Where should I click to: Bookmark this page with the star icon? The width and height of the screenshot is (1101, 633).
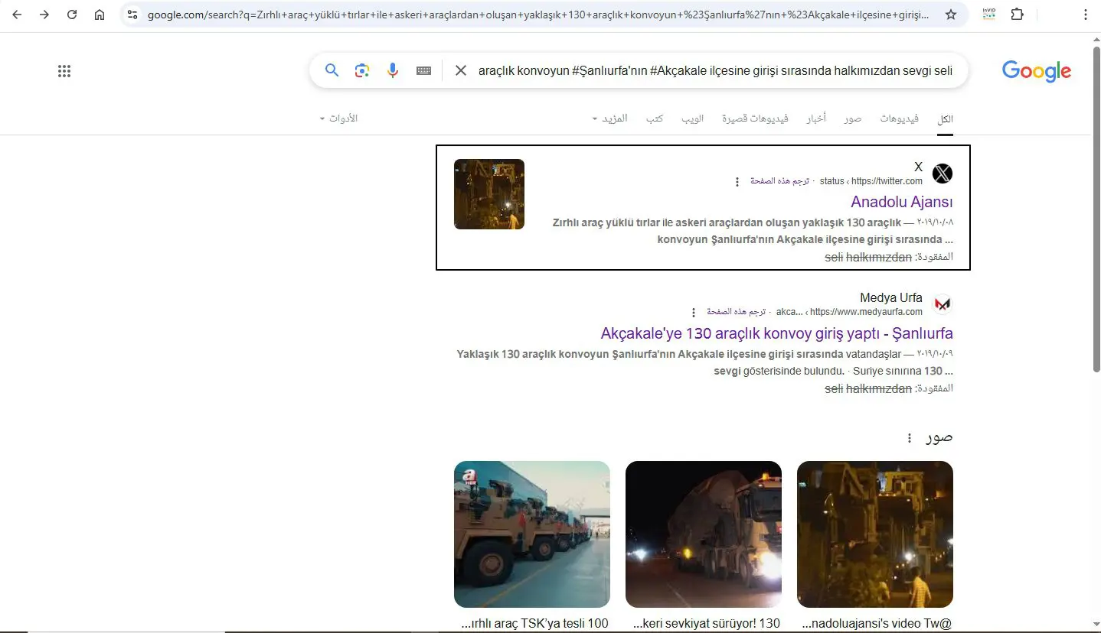tap(951, 15)
